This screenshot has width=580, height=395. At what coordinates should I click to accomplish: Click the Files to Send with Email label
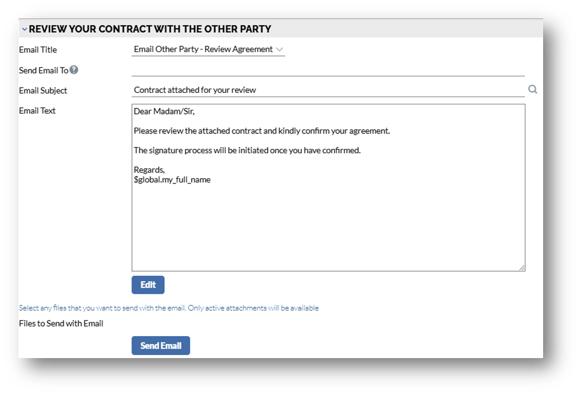(61, 324)
